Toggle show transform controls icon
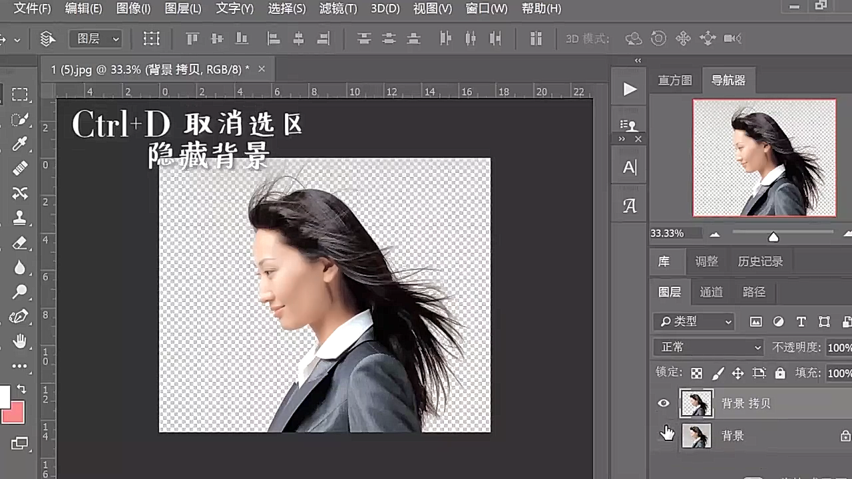The width and height of the screenshot is (852, 479). pyautogui.click(x=152, y=39)
